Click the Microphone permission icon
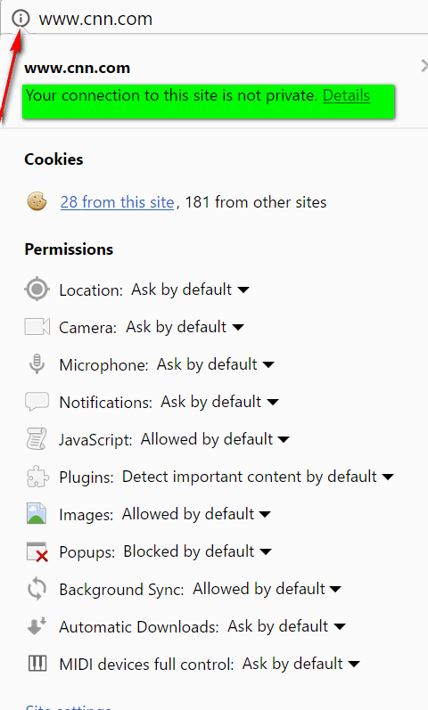 (37, 364)
